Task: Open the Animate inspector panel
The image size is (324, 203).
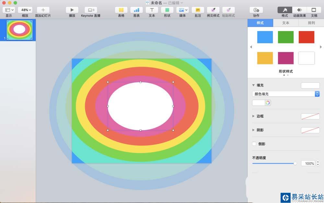Action: (x=299, y=10)
